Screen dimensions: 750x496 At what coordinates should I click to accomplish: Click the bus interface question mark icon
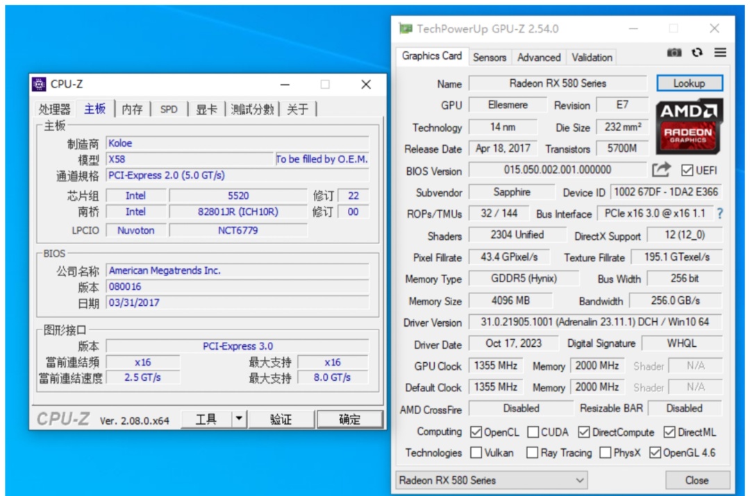pyautogui.click(x=720, y=214)
